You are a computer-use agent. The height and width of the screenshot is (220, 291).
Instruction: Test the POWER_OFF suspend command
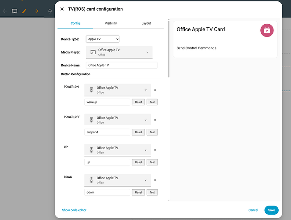[152, 132]
